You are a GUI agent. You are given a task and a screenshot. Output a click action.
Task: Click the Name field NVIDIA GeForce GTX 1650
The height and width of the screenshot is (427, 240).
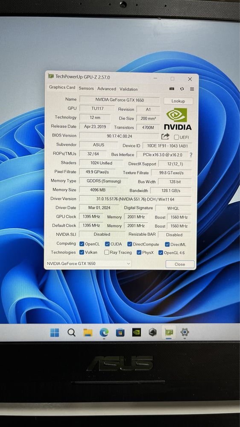coord(120,100)
